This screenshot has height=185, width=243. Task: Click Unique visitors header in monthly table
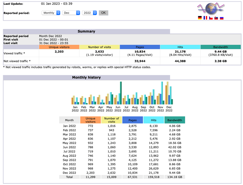91,120
